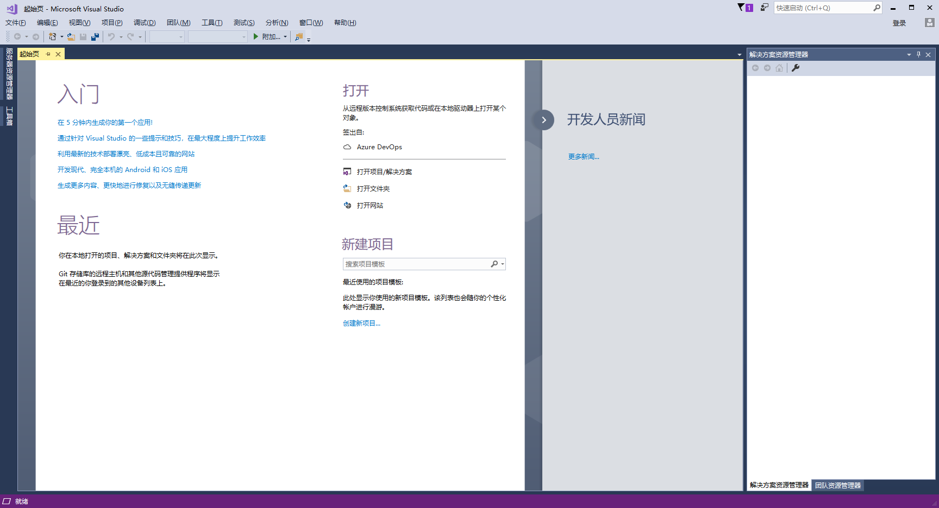The height and width of the screenshot is (508, 939).
Task: Click the green Start/Attach play icon
Action: click(x=256, y=36)
